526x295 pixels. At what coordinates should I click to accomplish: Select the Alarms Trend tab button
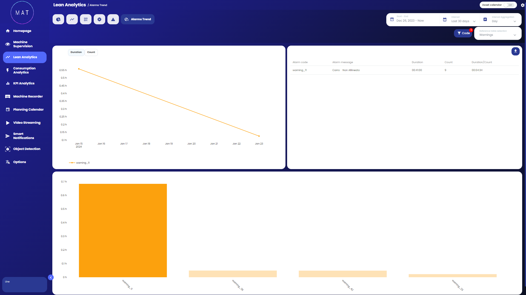138,19
